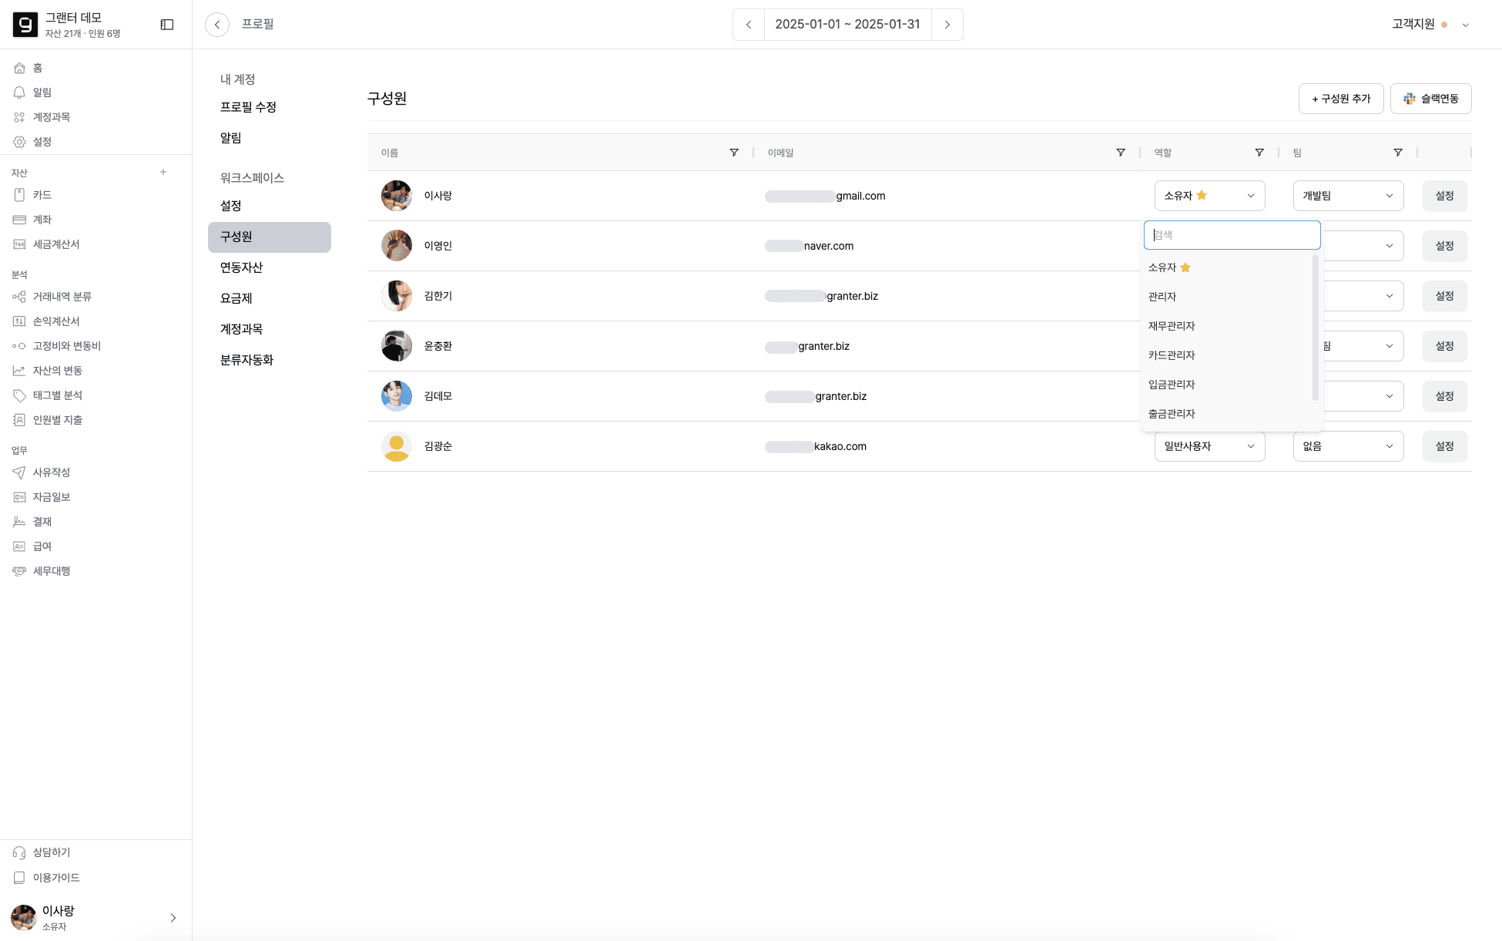The width and height of the screenshot is (1502, 941).
Task: Open 이사랑's 개발팀 team dropdown
Action: pyautogui.click(x=1348, y=196)
